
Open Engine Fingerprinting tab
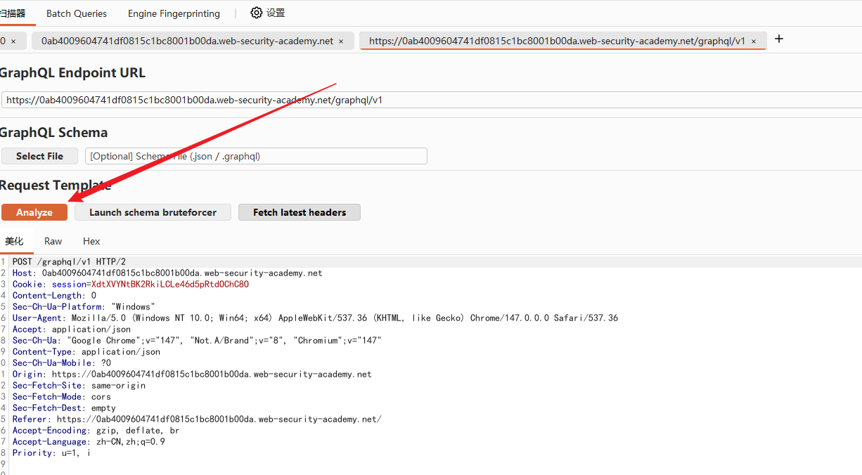coord(174,13)
